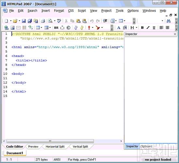Open the panel layout dropdown arrow
The image size is (179, 163).
(x=125, y=21)
